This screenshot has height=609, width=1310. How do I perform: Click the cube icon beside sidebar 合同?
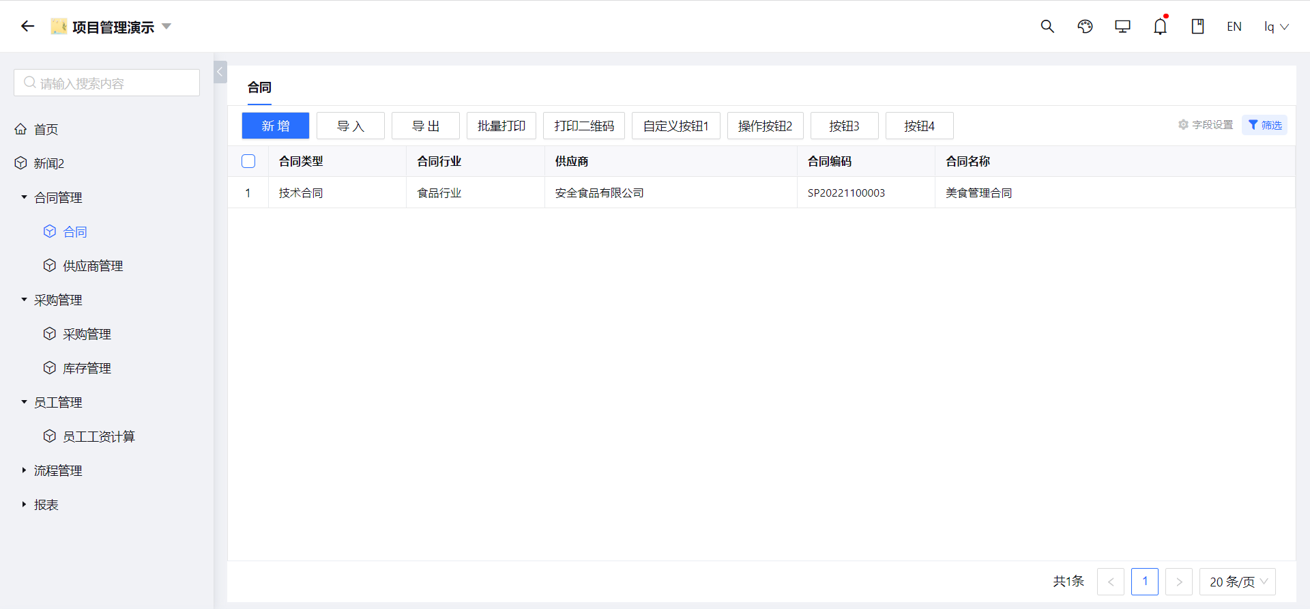(x=49, y=231)
